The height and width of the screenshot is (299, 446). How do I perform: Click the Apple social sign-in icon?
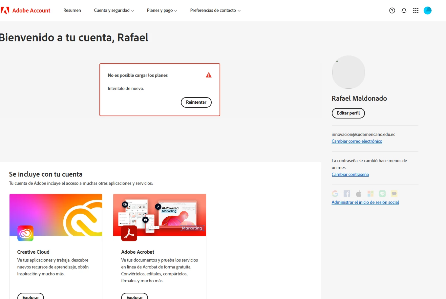click(359, 194)
